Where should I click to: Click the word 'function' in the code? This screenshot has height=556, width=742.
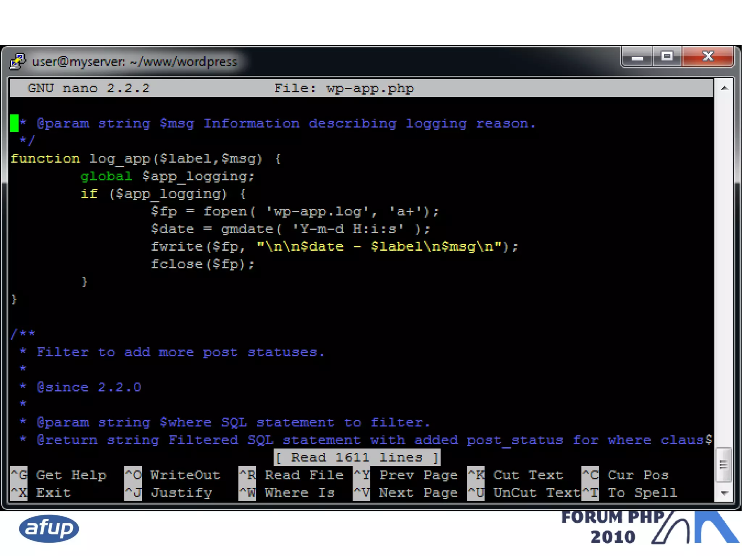click(45, 159)
